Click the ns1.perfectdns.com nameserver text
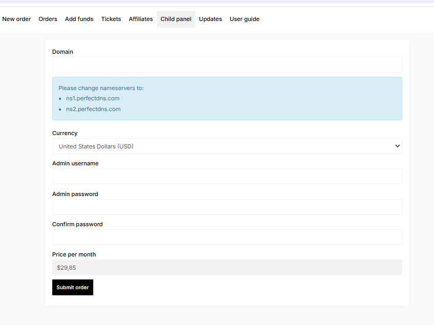The width and height of the screenshot is (434, 325). (x=93, y=98)
